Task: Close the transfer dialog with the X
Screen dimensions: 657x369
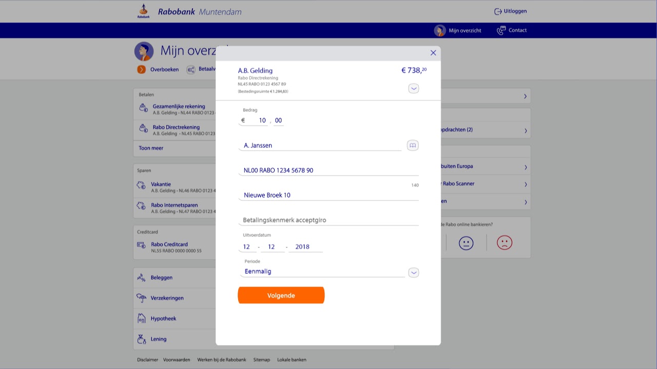Action: (433, 53)
